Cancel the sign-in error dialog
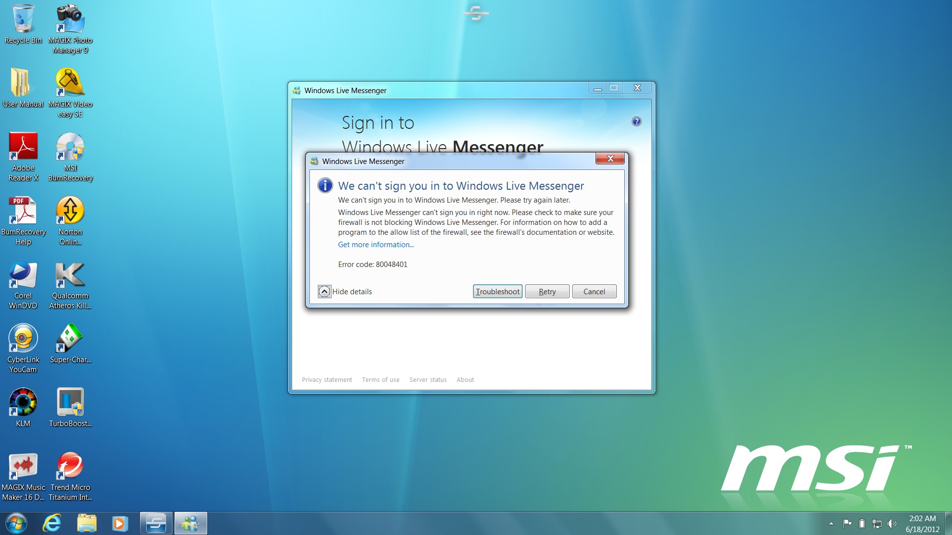The image size is (952, 535). (x=594, y=291)
